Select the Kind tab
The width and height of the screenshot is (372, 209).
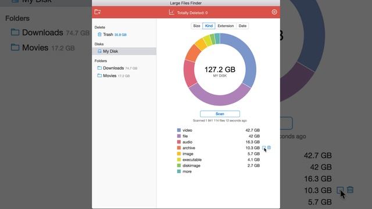pyautogui.click(x=209, y=26)
